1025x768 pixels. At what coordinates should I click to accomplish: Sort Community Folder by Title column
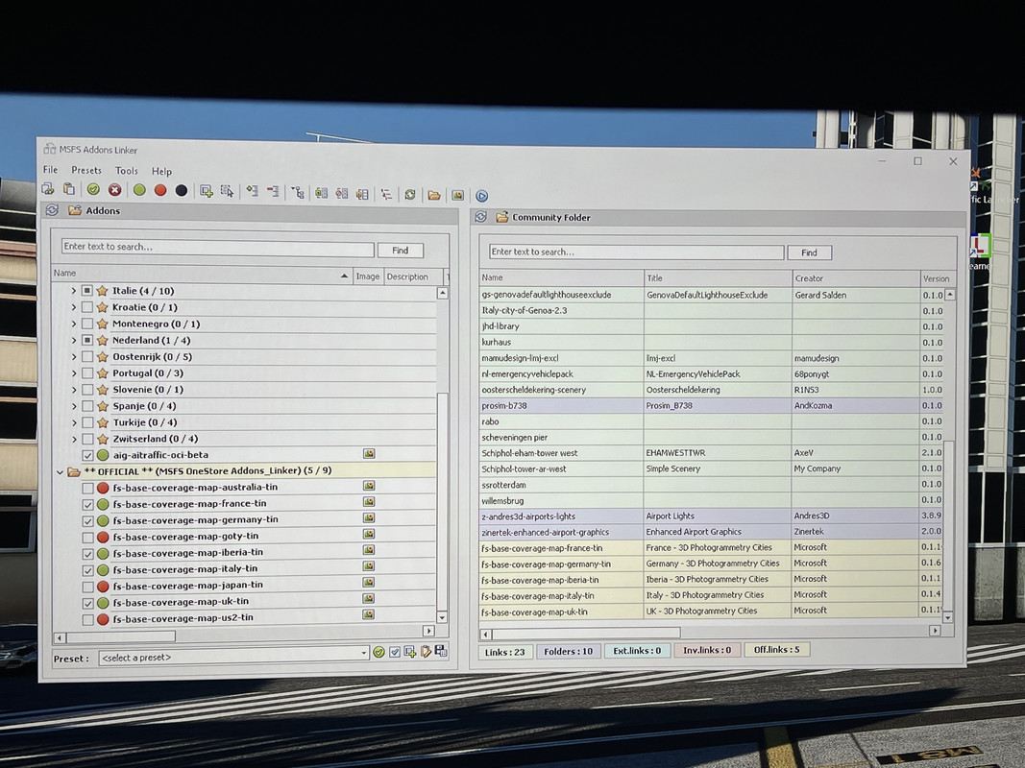(718, 277)
